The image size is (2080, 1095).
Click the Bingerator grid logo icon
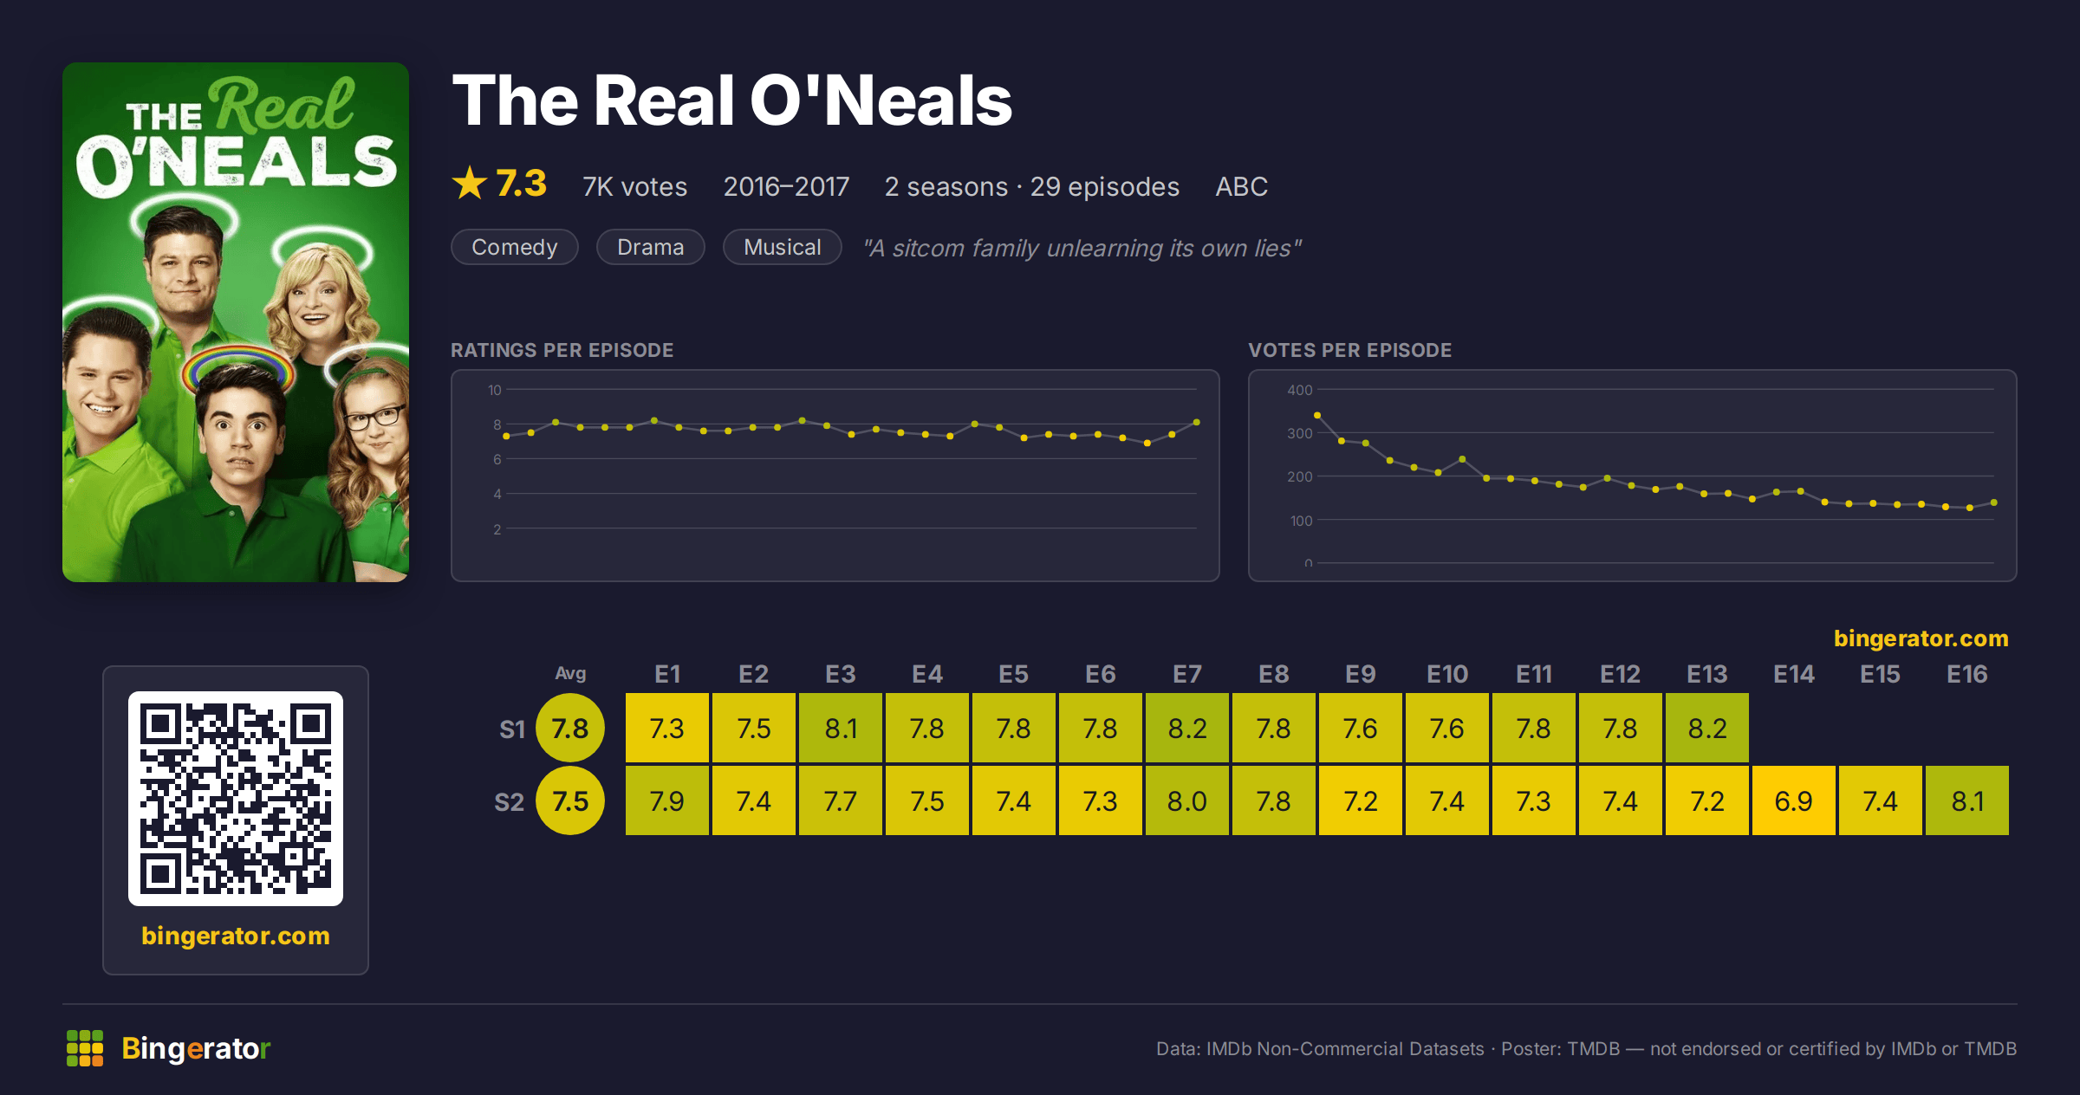pos(85,1048)
